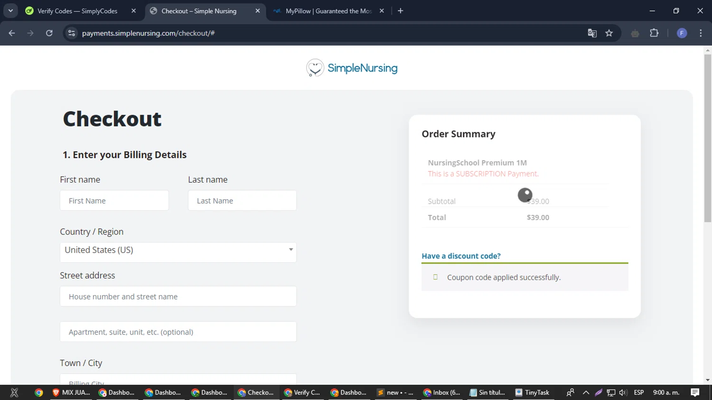Image resolution: width=712 pixels, height=400 pixels.
Task: Bookmark this page with star icon
Action: pyautogui.click(x=609, y=33)
